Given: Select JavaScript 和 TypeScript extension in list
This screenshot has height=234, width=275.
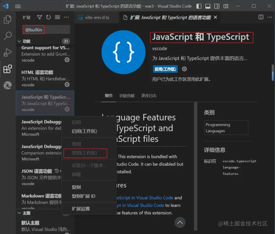Looking at the screenshot, I should tap(45, 103).
